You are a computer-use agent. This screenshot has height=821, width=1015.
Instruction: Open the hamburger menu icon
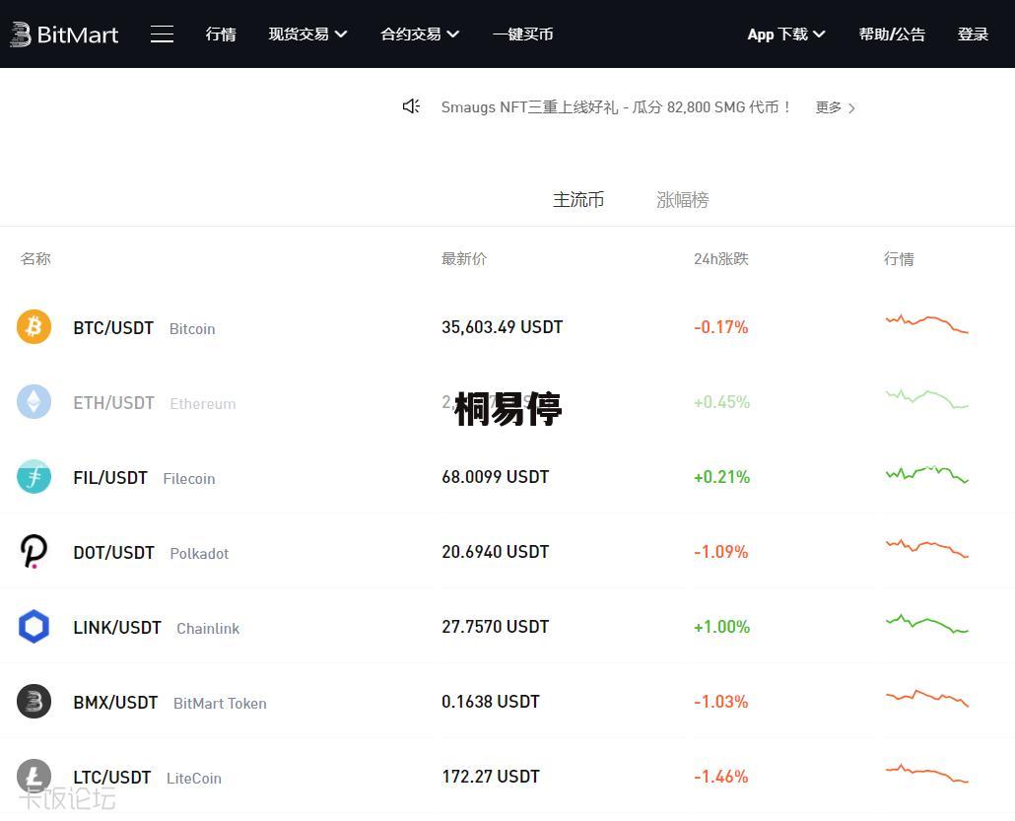point(162,34)
